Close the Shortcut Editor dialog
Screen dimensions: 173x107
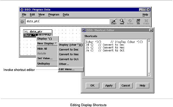pyautogui.click(x=151, y=30)
